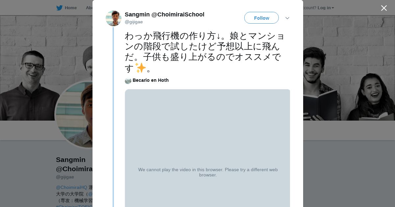Click the unplayable video placeholder
This screenshot has height=207, width=395.
[x=208, y=148]
